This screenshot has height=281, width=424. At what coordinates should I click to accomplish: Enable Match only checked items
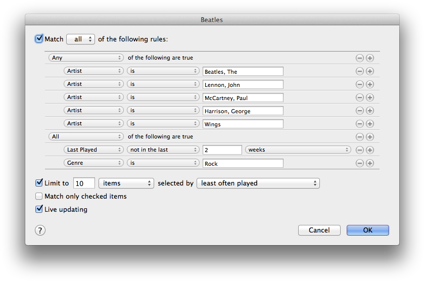point(39,196)
